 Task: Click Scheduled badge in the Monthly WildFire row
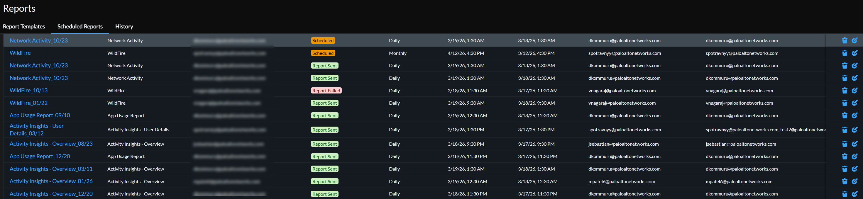click(323, 53)
